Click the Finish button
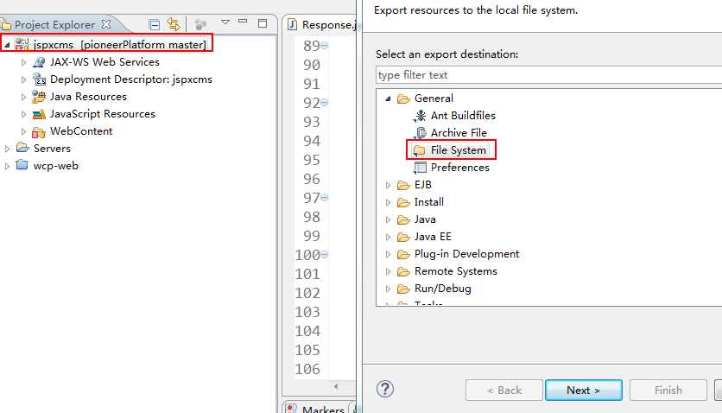 [x=668, y=390]
